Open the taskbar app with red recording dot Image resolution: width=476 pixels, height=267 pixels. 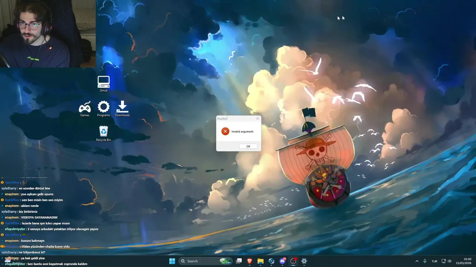coord(293,261)
